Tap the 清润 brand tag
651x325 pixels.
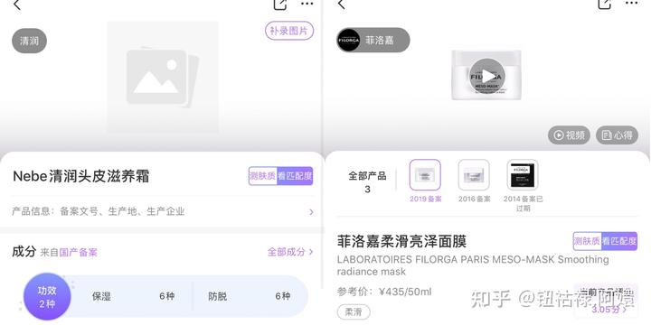pyautogui.click(x=29, y=41)
